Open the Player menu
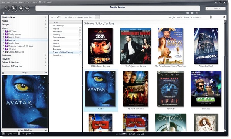This screenshot has height=139, width=231. click(x=22, y=2)
